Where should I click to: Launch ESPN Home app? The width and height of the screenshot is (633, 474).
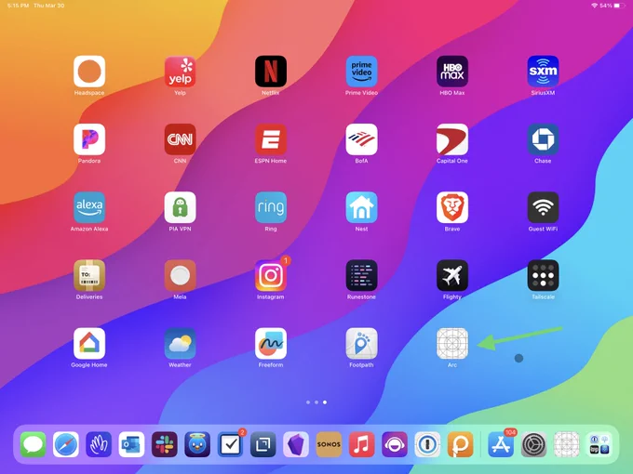271,139
